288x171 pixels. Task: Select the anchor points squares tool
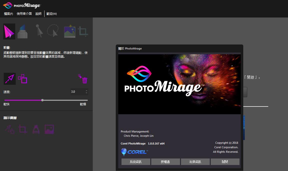pos(22,79)
